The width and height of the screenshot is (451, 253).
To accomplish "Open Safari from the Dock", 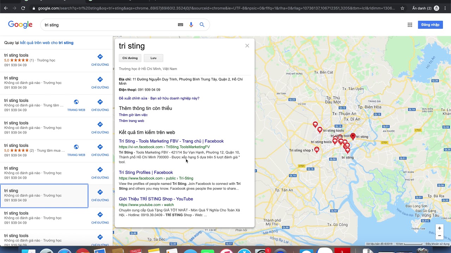I will click(64, 251).
